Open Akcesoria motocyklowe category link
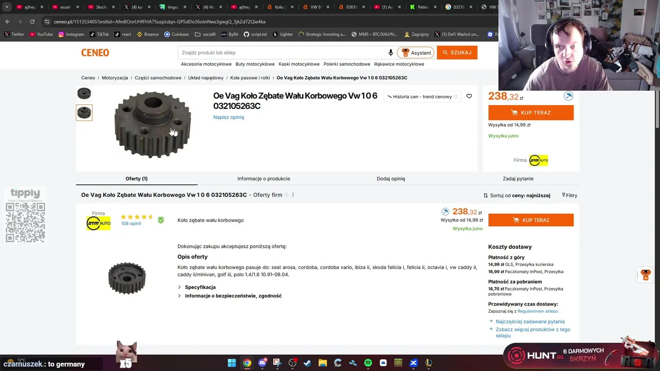 [x=206, y=64]
